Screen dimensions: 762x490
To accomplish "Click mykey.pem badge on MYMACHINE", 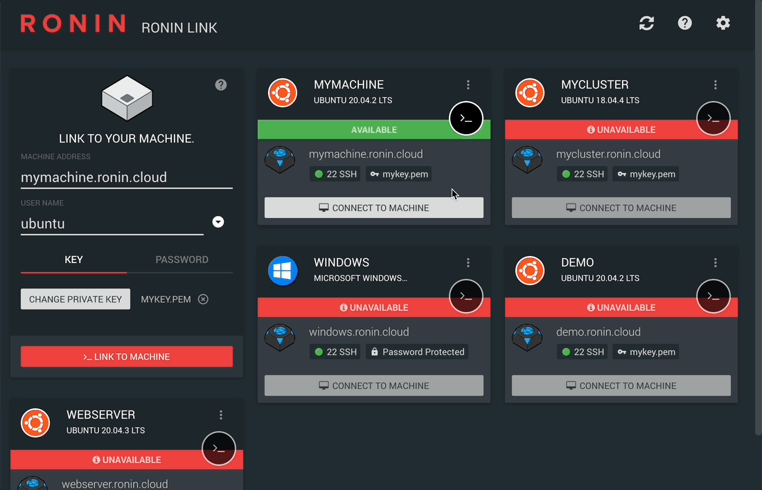I will (399, 174).
